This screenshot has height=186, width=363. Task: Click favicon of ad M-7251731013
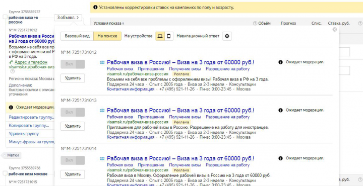click(x=102, y=111)
